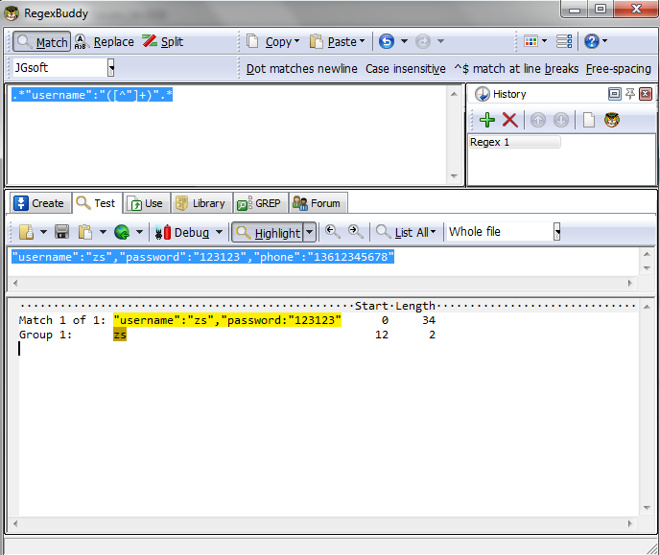Expand the open file dropdown arrow

pos(43,232)
